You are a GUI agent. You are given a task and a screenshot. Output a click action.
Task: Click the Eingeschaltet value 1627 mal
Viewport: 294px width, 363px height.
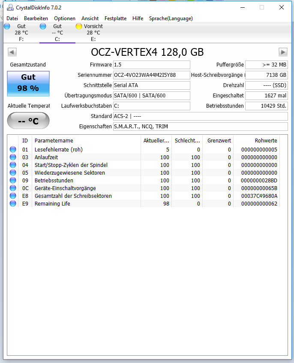pyautogui.click(x=267, y=96)
